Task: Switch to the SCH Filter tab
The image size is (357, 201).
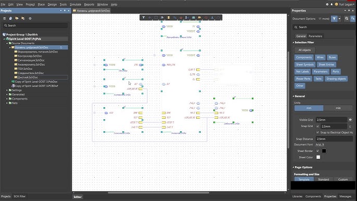Action: (20, 196)
